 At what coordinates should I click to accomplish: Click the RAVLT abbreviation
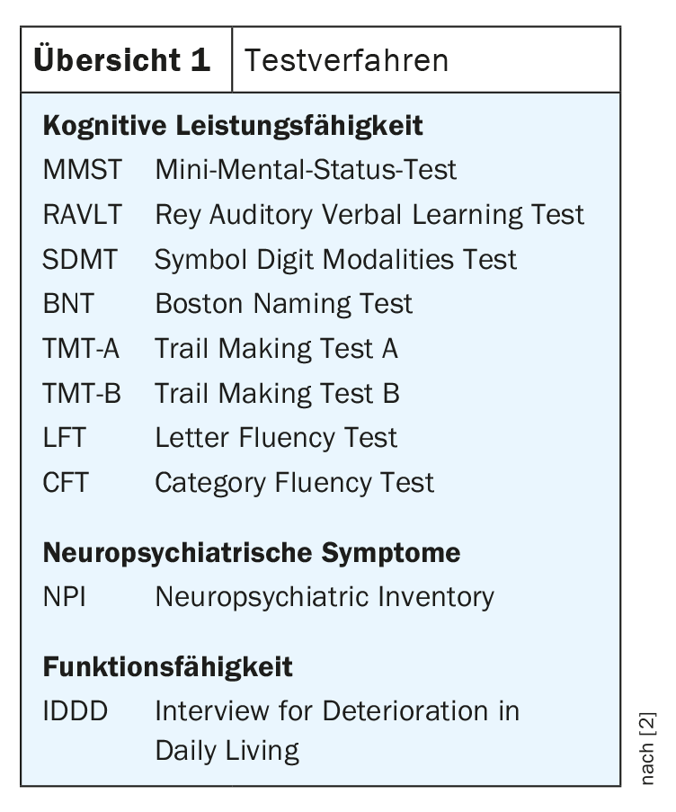point(83,215)
